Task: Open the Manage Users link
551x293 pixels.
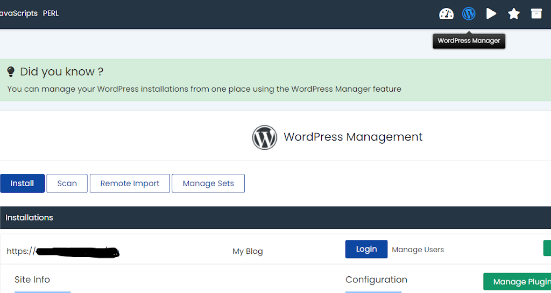Action: point(418,250)
